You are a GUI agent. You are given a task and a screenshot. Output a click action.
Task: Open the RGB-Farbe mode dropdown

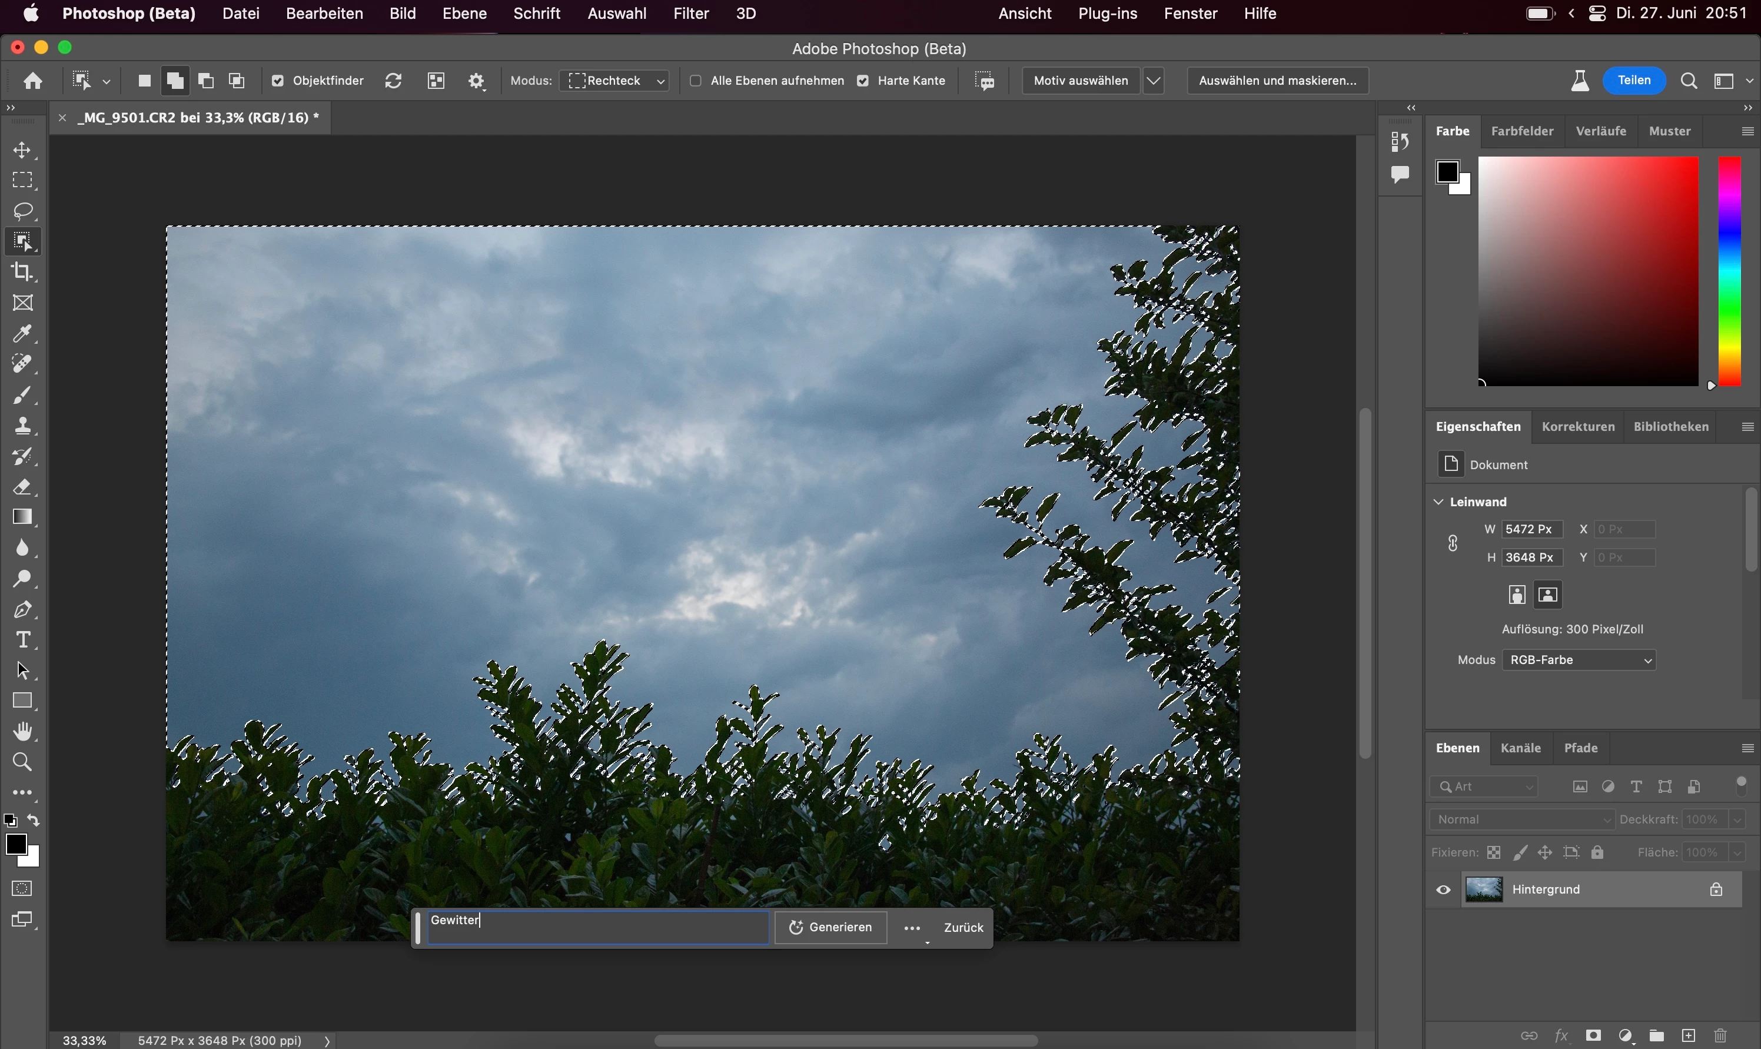click(x=1579, y=660)
